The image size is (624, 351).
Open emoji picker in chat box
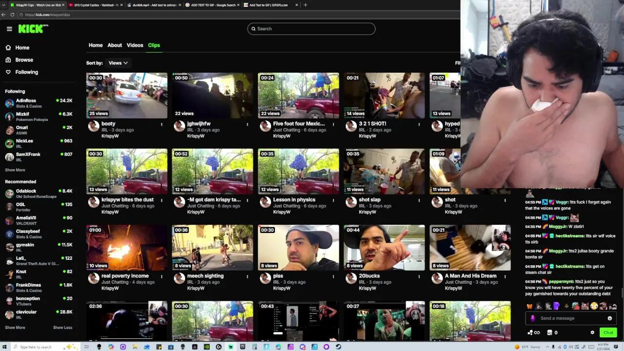click(609, 318)
